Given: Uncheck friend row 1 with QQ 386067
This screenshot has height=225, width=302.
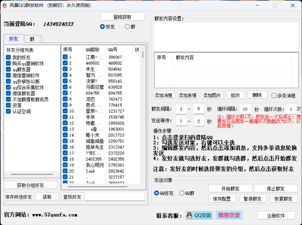Looking at the screenshot, I should pos(65,57).
